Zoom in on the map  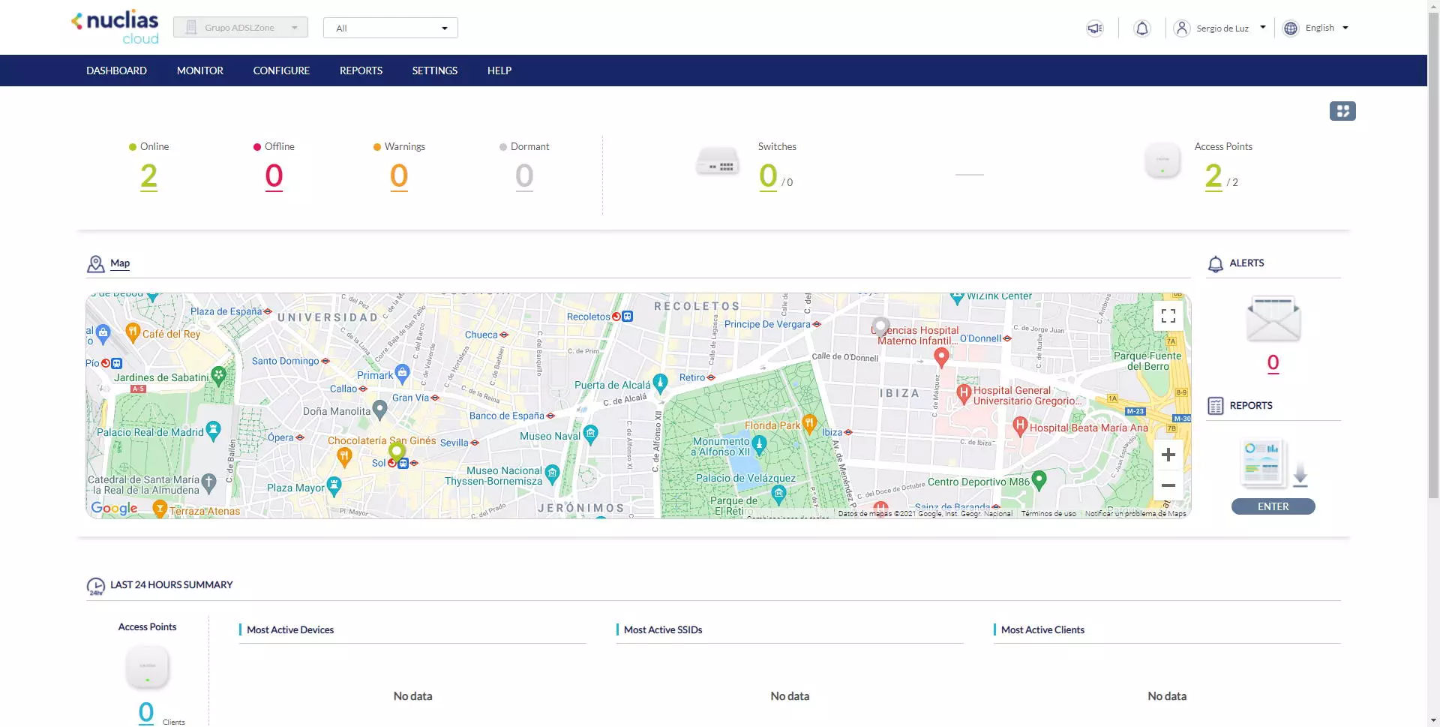pyautogui.click(x=1168, y=455)
